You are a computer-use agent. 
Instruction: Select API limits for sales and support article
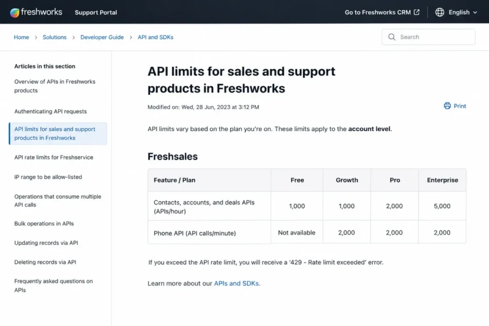(58, 133)
